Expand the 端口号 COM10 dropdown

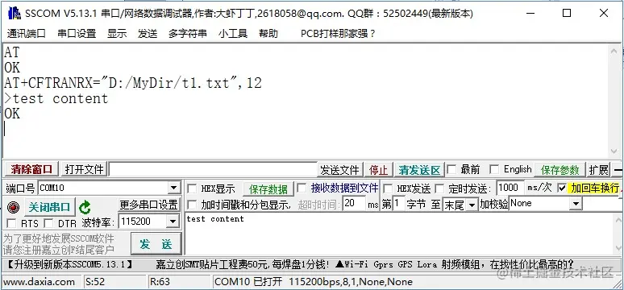point(173,188)
